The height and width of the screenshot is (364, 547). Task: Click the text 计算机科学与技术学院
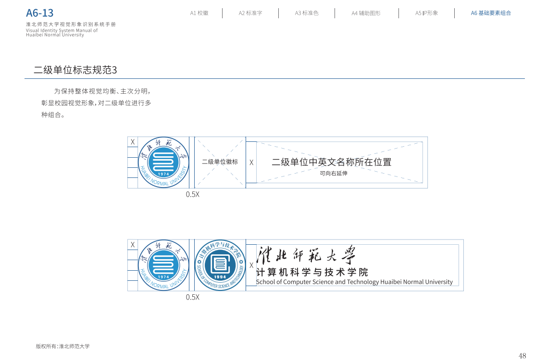point(312,272)
